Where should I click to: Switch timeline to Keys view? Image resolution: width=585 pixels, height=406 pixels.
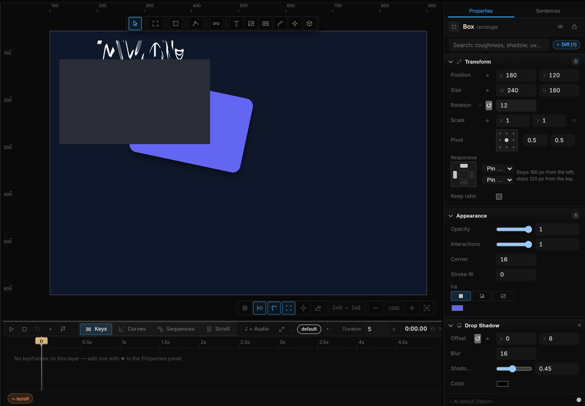point(96,329)
